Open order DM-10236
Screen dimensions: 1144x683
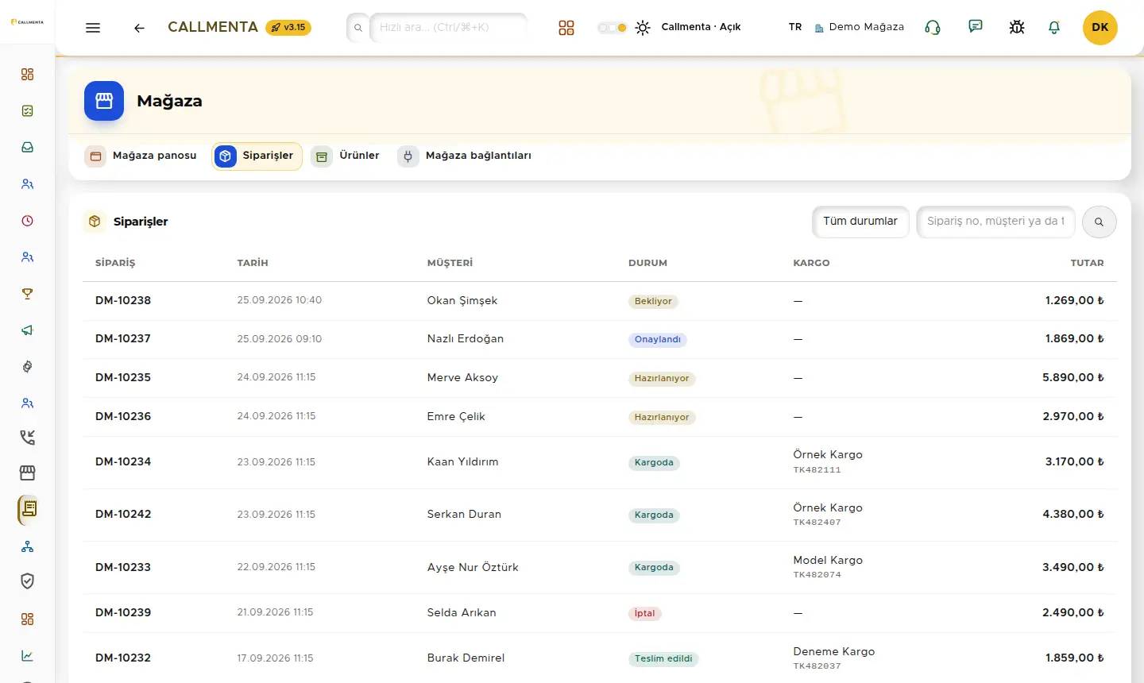(123, 417)
